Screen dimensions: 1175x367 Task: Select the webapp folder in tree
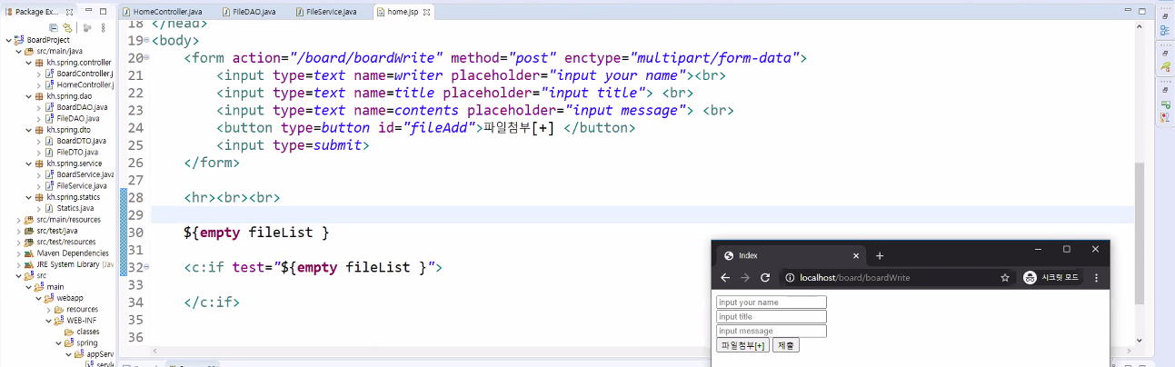[x=63, y=298]
